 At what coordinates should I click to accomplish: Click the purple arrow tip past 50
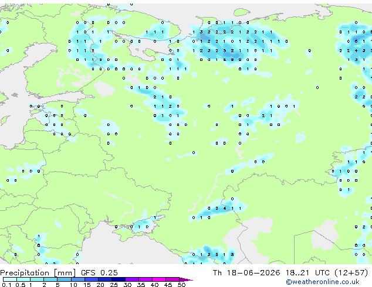pyautogui.click(x=186, y=280)
